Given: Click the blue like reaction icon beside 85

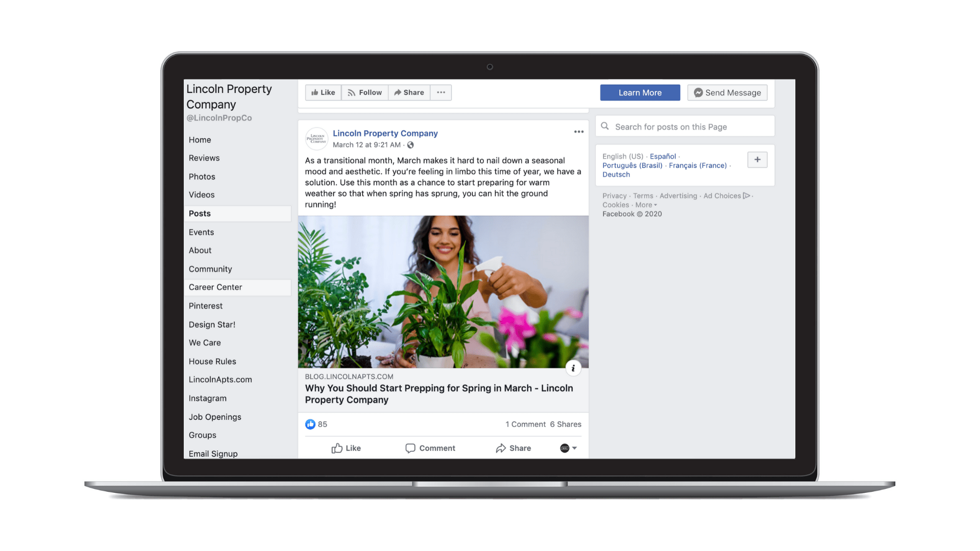Looking at the screenshot, I should [310, 424].
